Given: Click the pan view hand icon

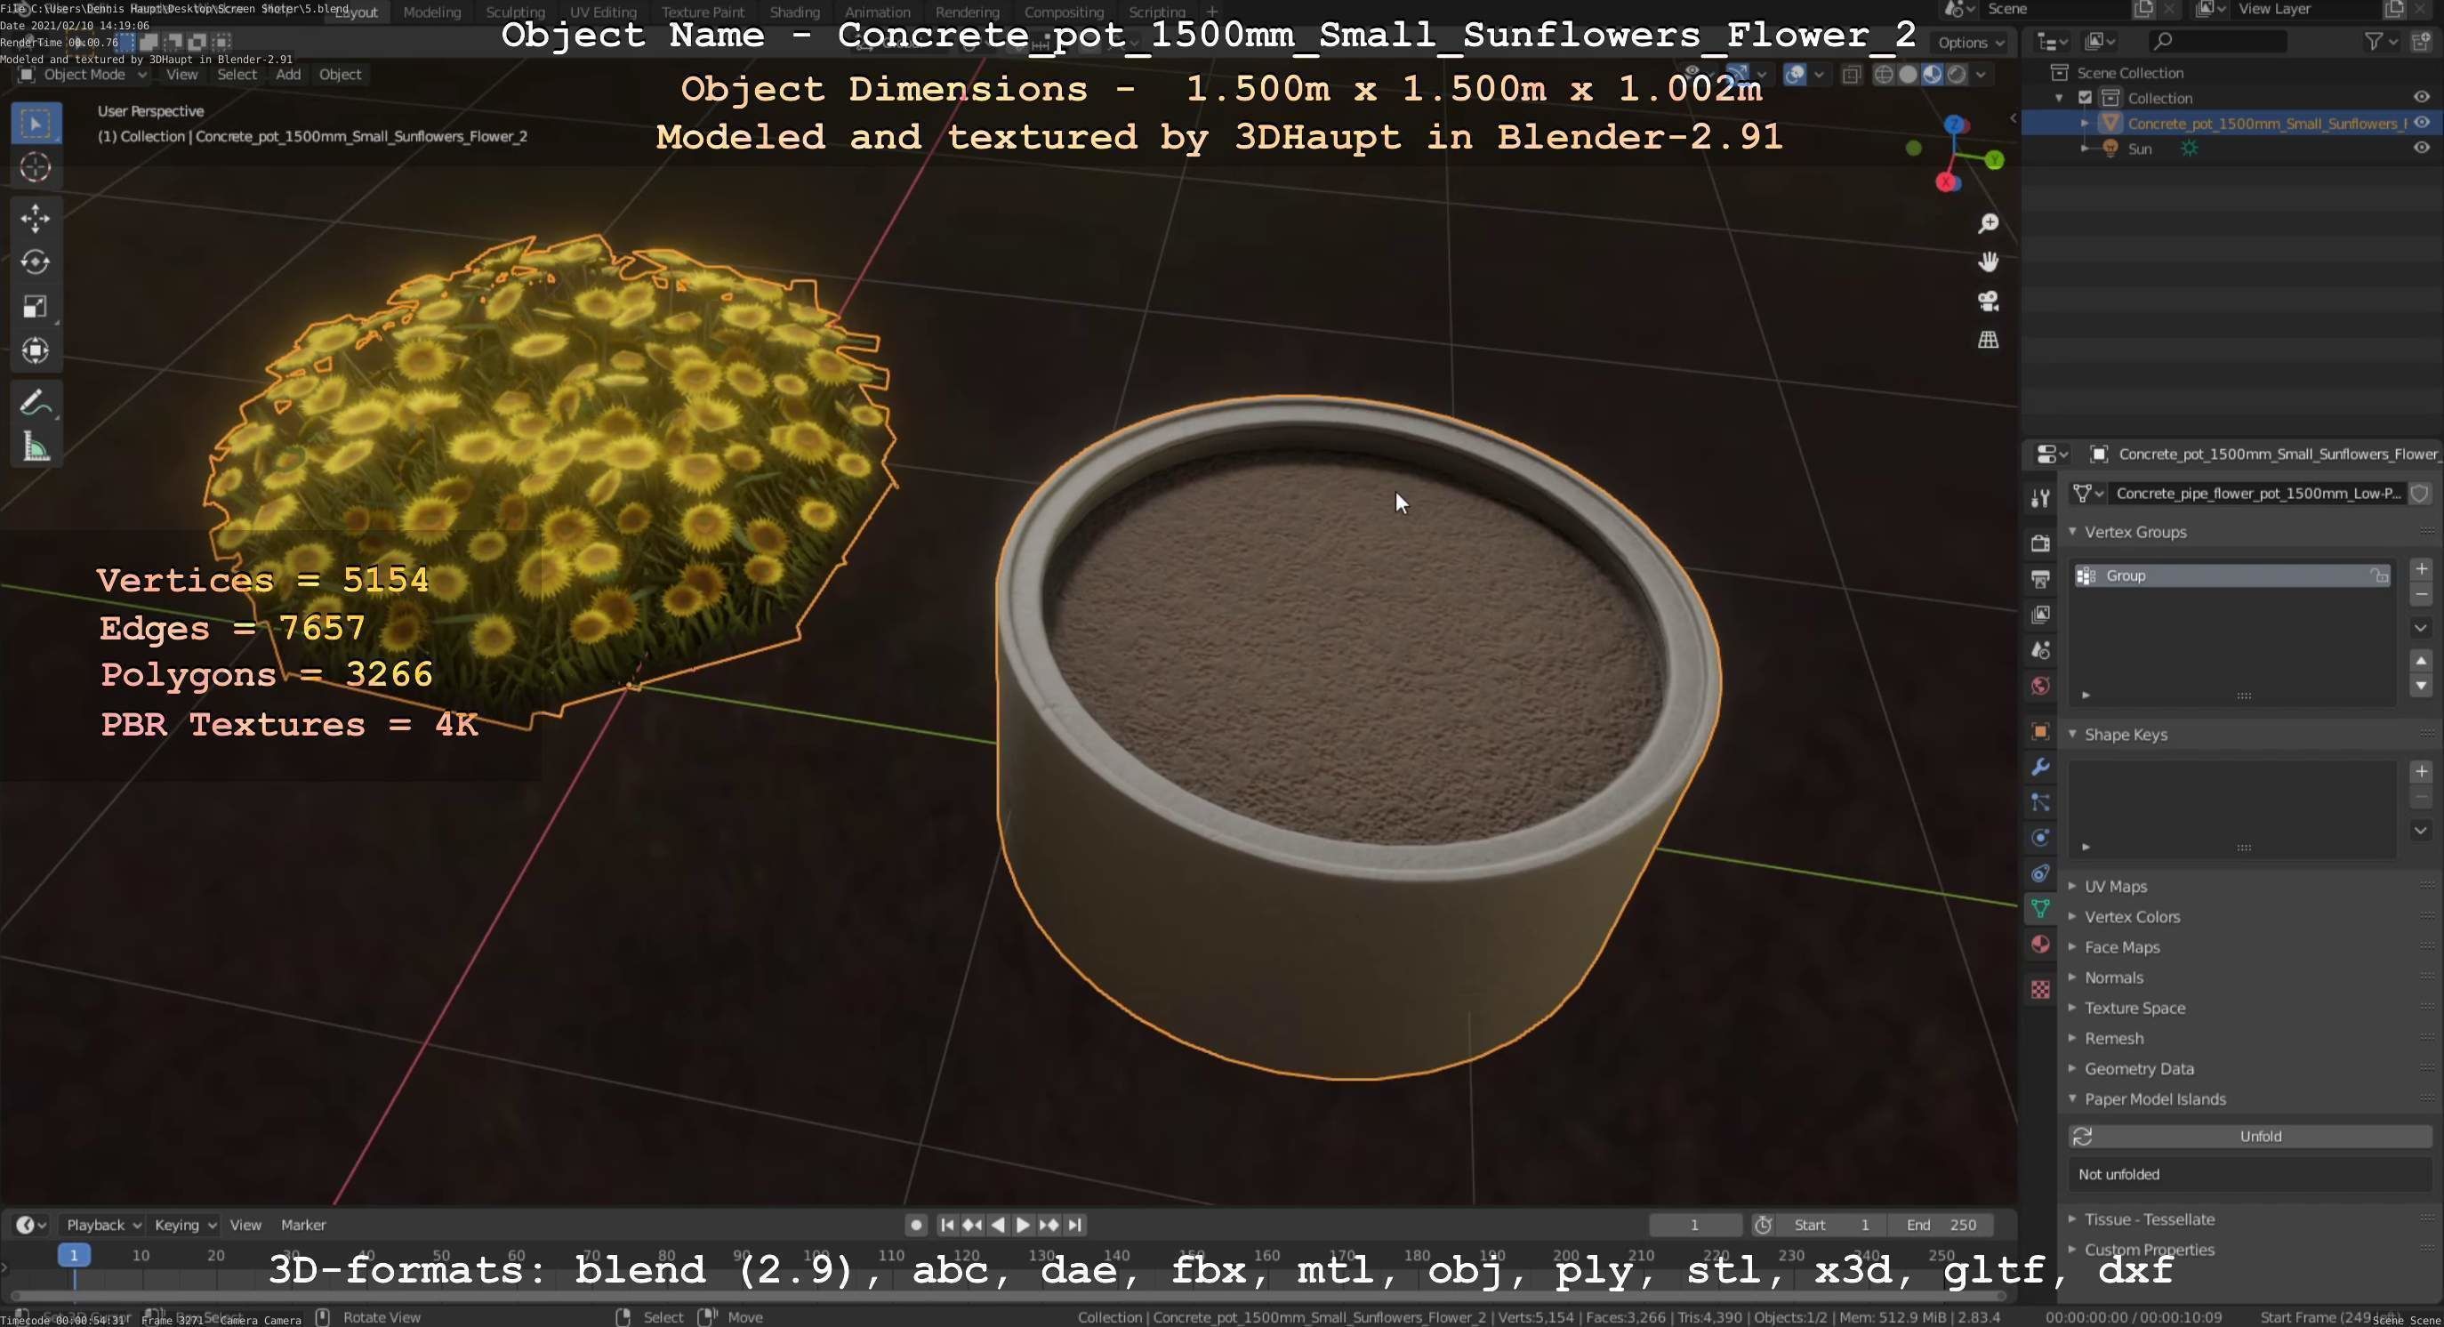Looking at the screenshot, I should point(1989,262).
